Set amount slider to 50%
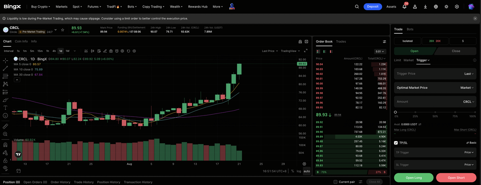This screenshot has height=185, width=481. [x=435, y=112]
